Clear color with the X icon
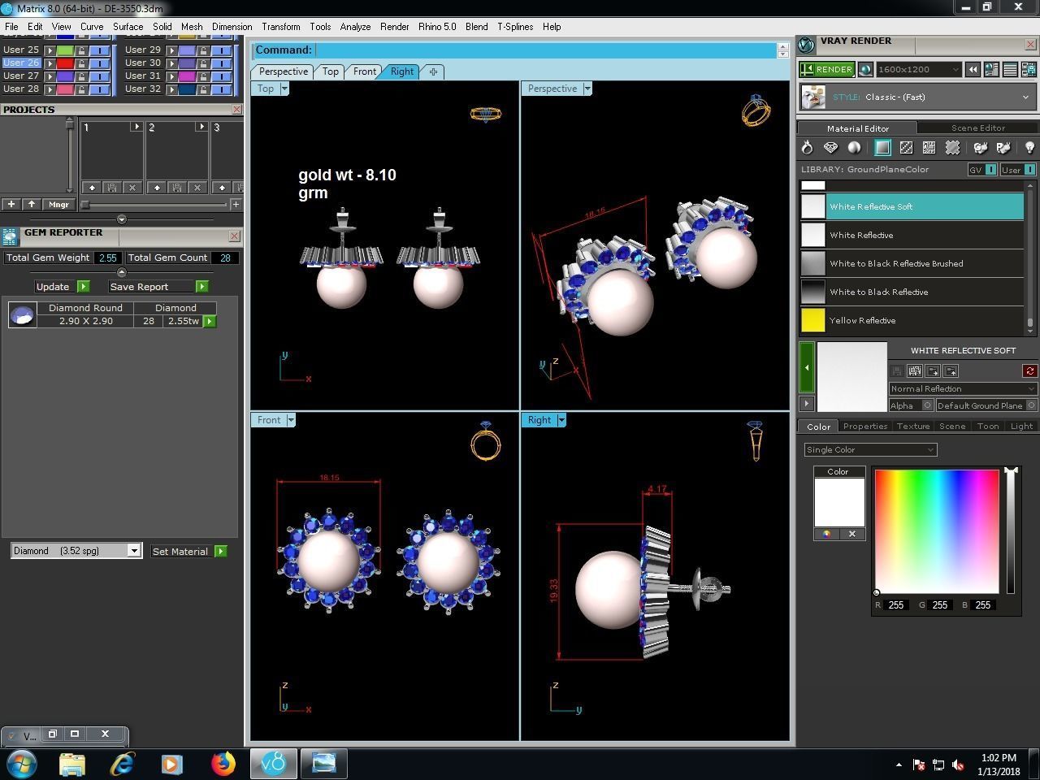This screenshot has height=780, width=1040. click(x=852, y=535)
